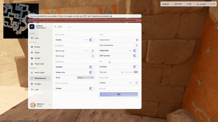Enable the Indicators toggle

(x=136, y=83)
